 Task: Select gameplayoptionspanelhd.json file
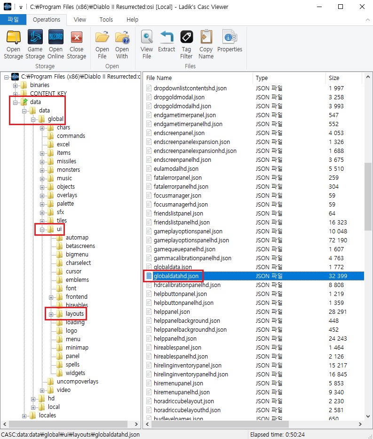tap(191, 240)
